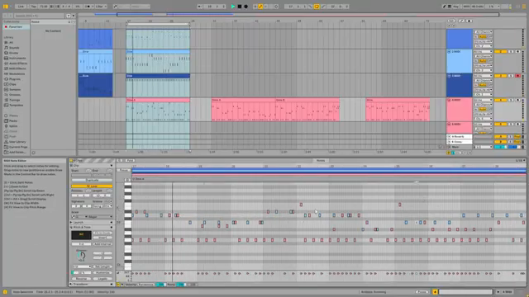Open the Audio Effects browser category
This screenshot has width=529, height=297.
point(18,64)
